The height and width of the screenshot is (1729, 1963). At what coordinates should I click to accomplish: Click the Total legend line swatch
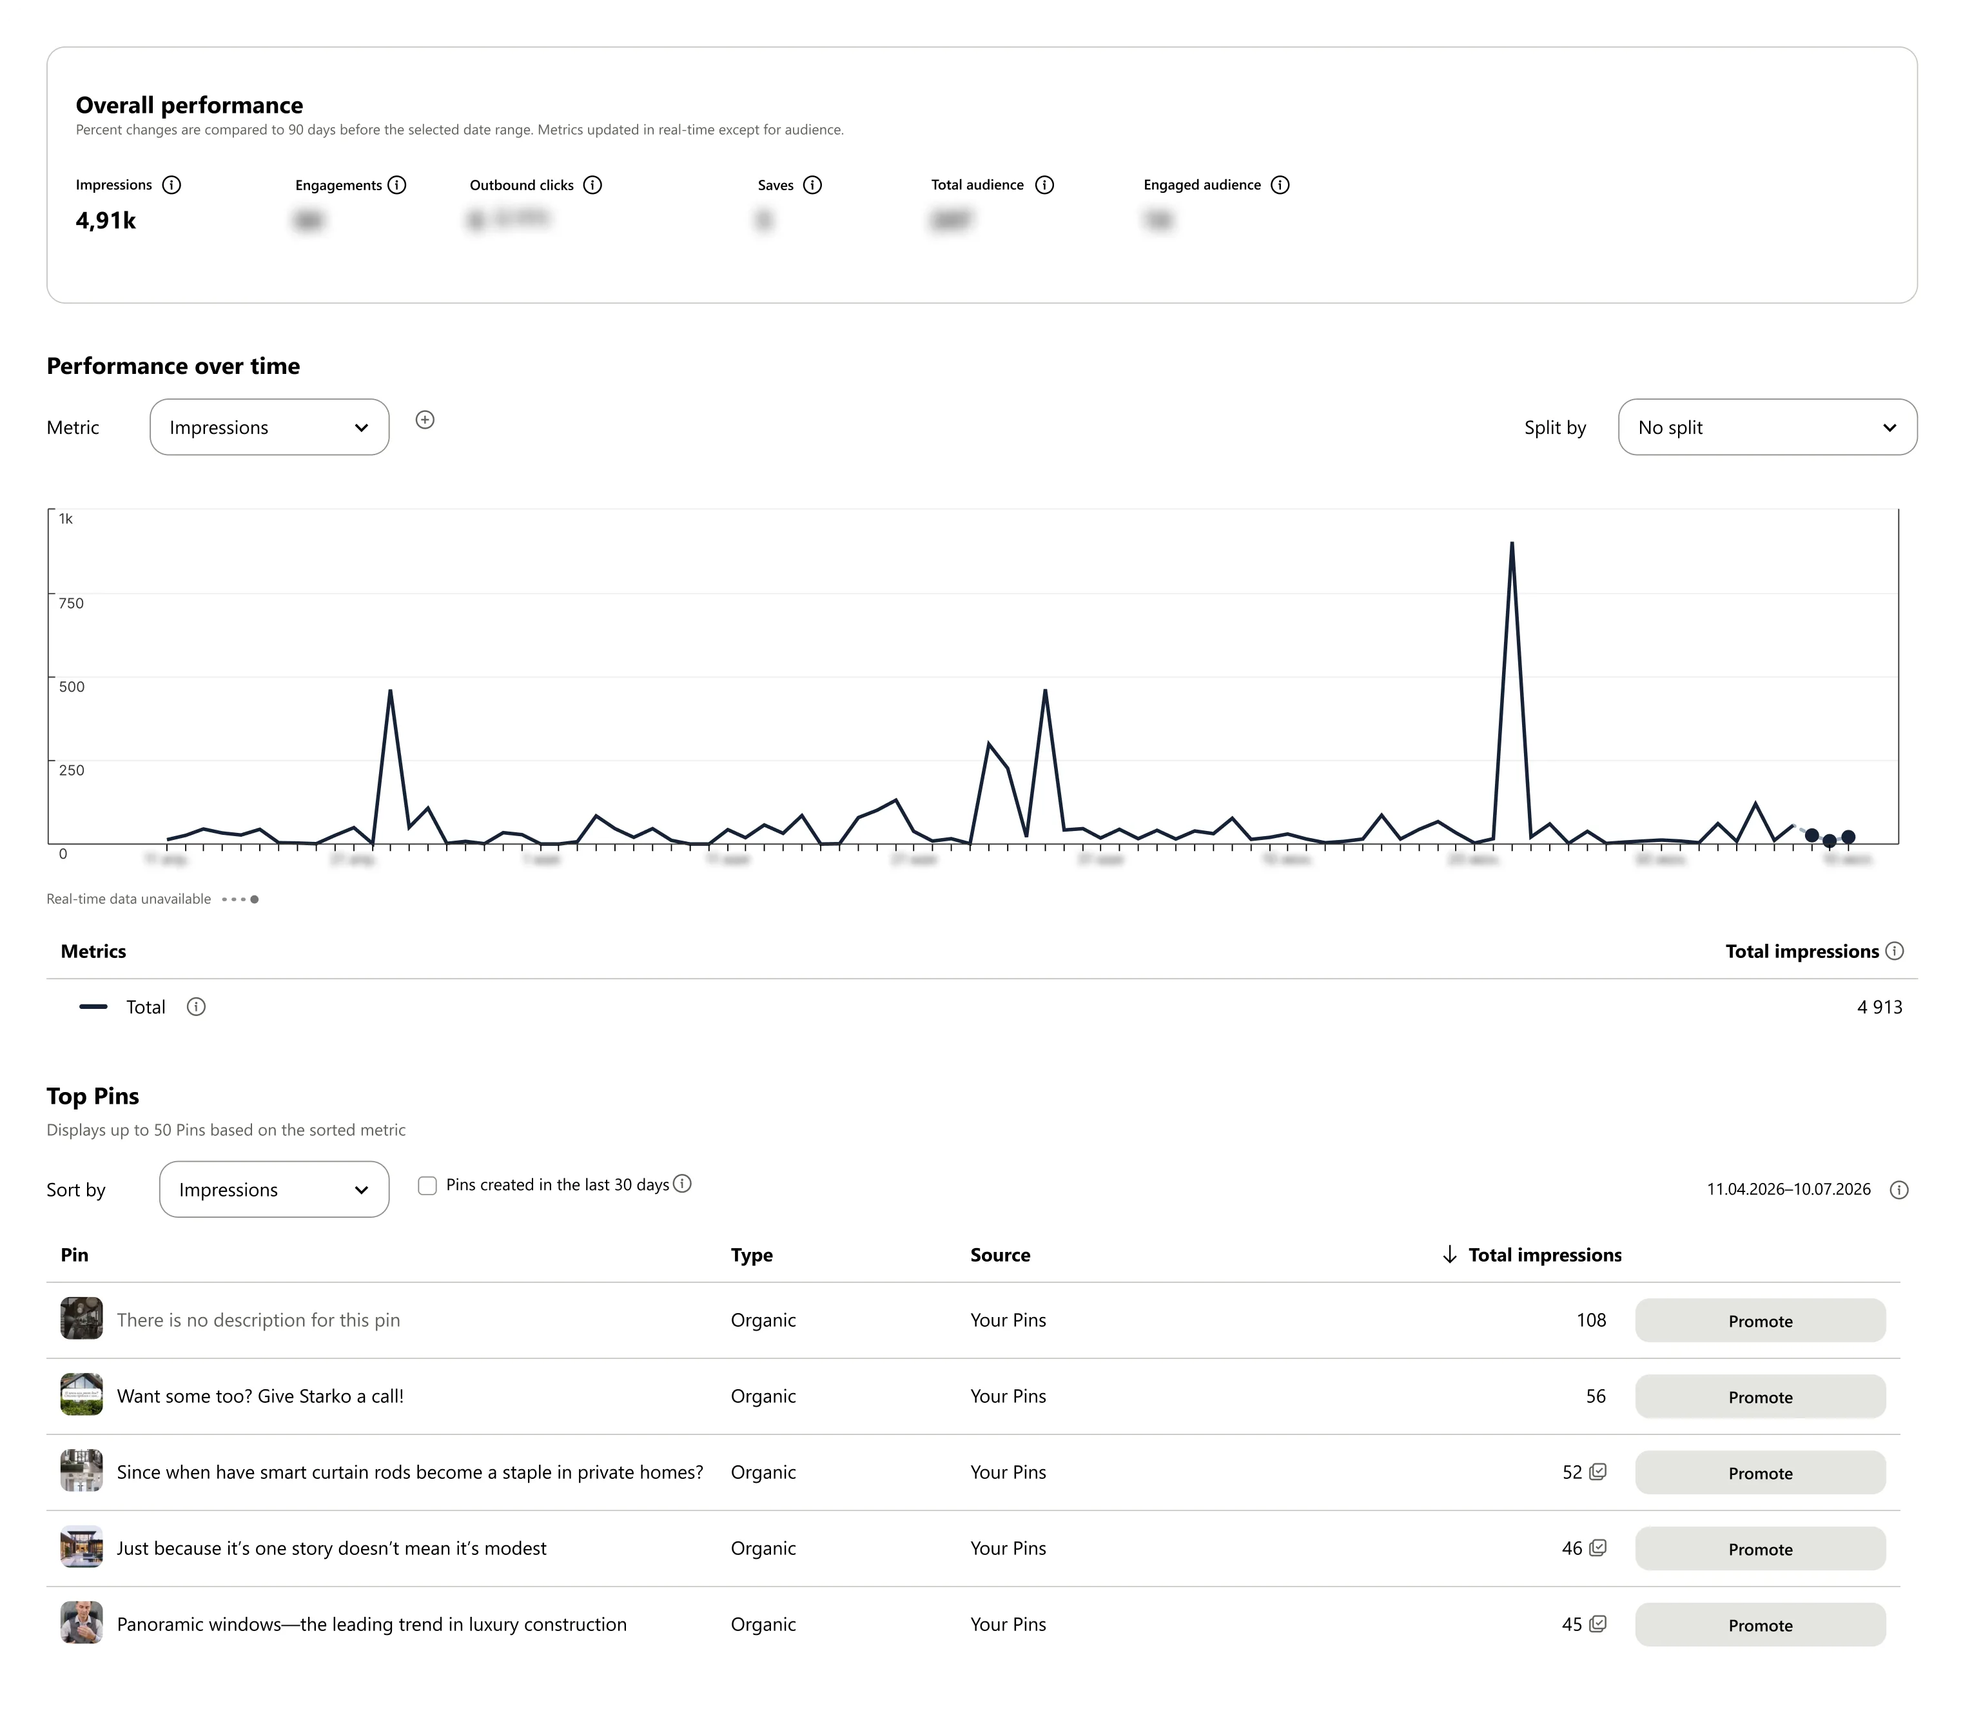93,1007
